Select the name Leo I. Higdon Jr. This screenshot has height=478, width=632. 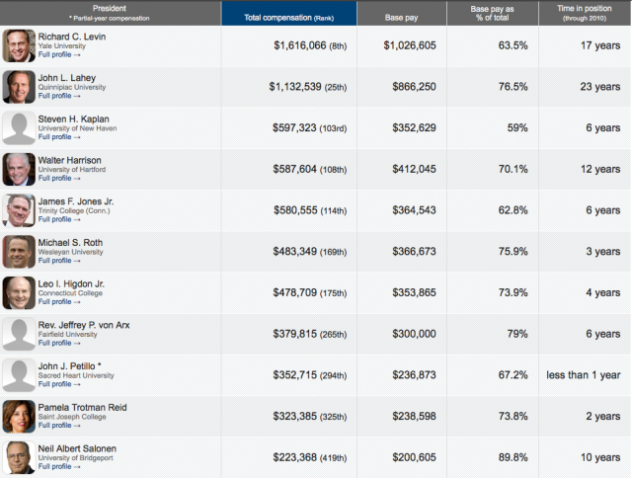(71, 283)
